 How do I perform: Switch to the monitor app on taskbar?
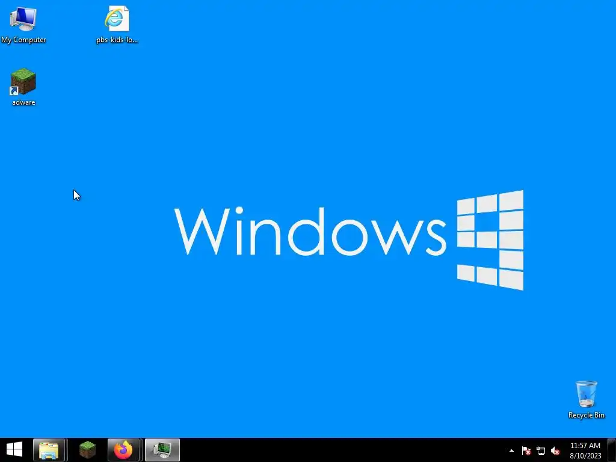(162, 450)
